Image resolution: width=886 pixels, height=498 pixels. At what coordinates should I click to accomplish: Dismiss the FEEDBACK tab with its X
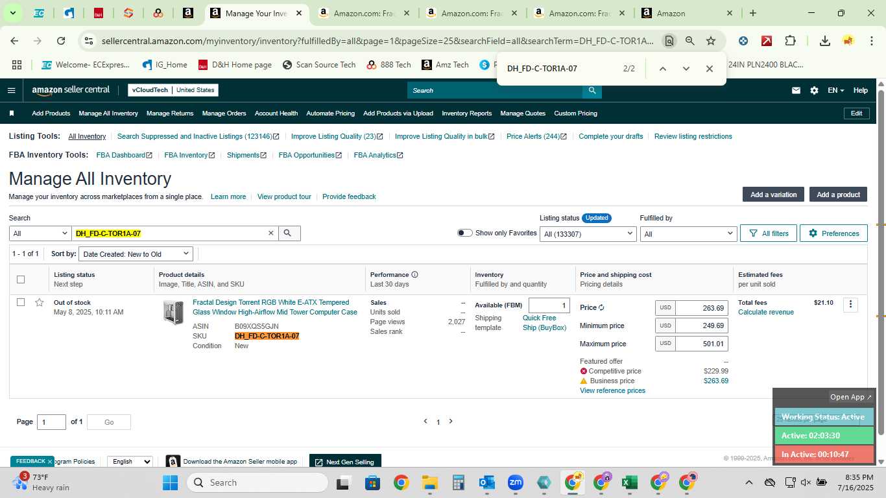[49, 462]
